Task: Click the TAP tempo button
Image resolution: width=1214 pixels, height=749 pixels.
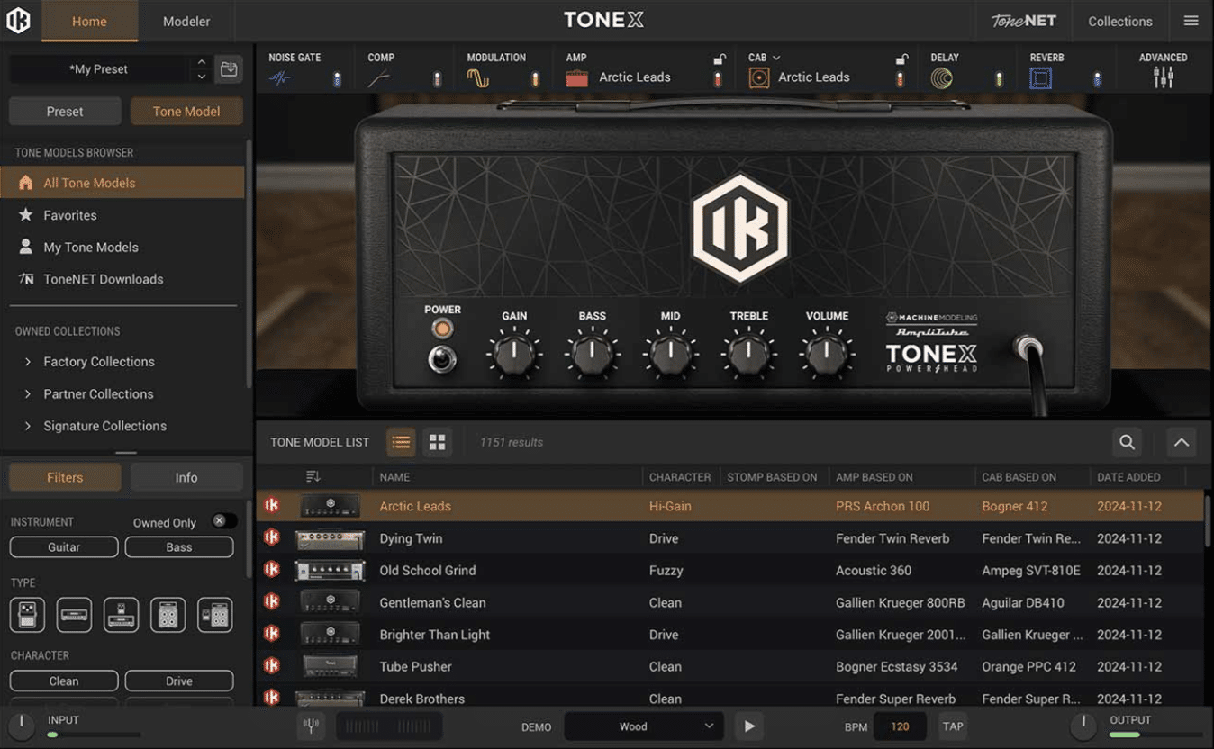Action: (953, 726)
